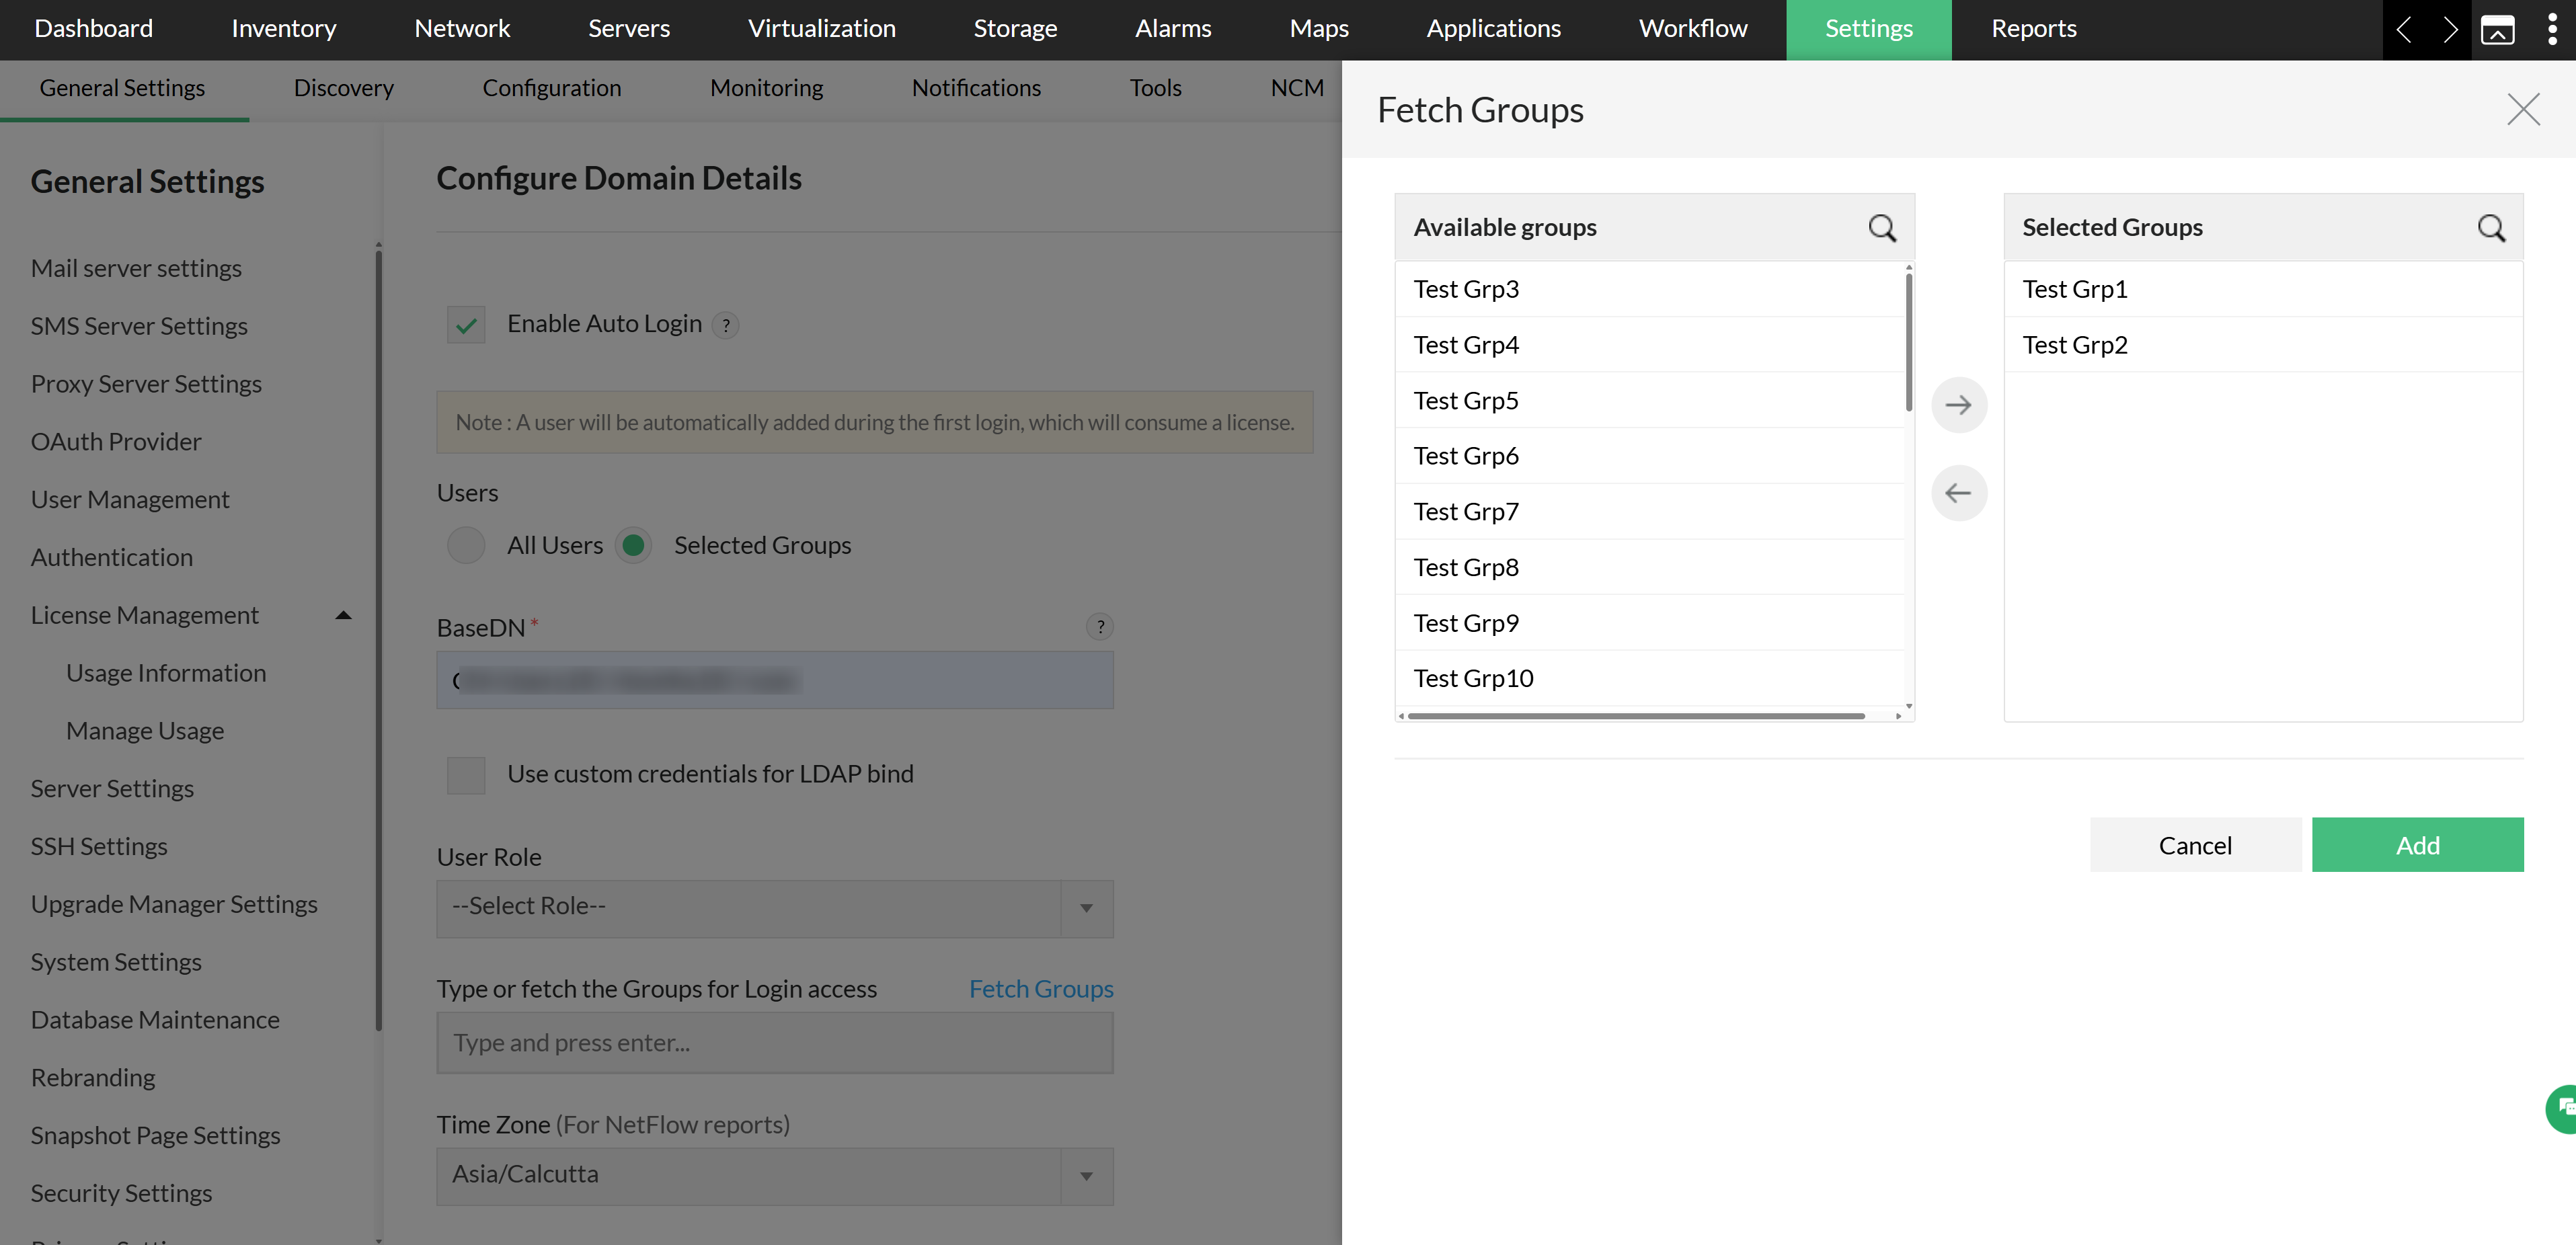The height and width of the screenshot is (1245, 2576).
Task: Open the Workflow tab
Action: pos(1693,29)
